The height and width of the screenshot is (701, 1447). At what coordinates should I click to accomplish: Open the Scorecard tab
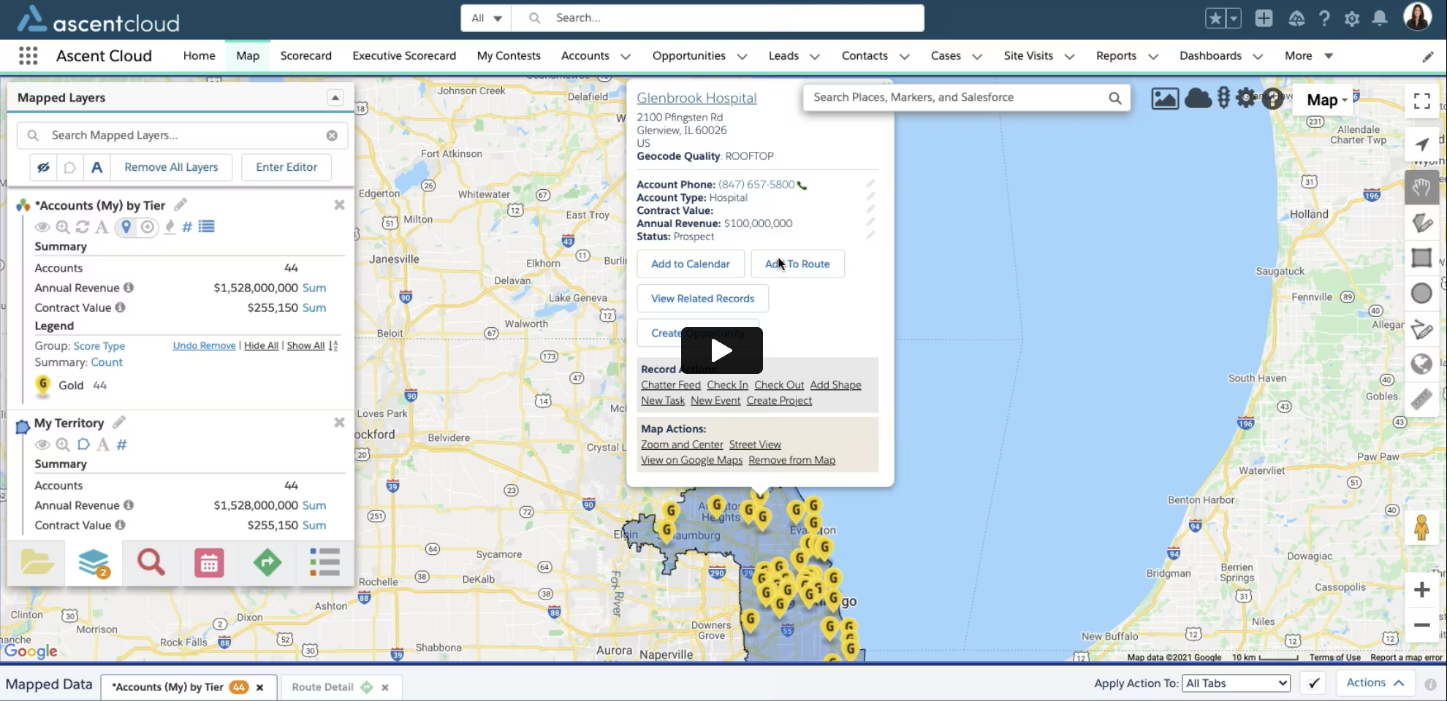(305, 55)
